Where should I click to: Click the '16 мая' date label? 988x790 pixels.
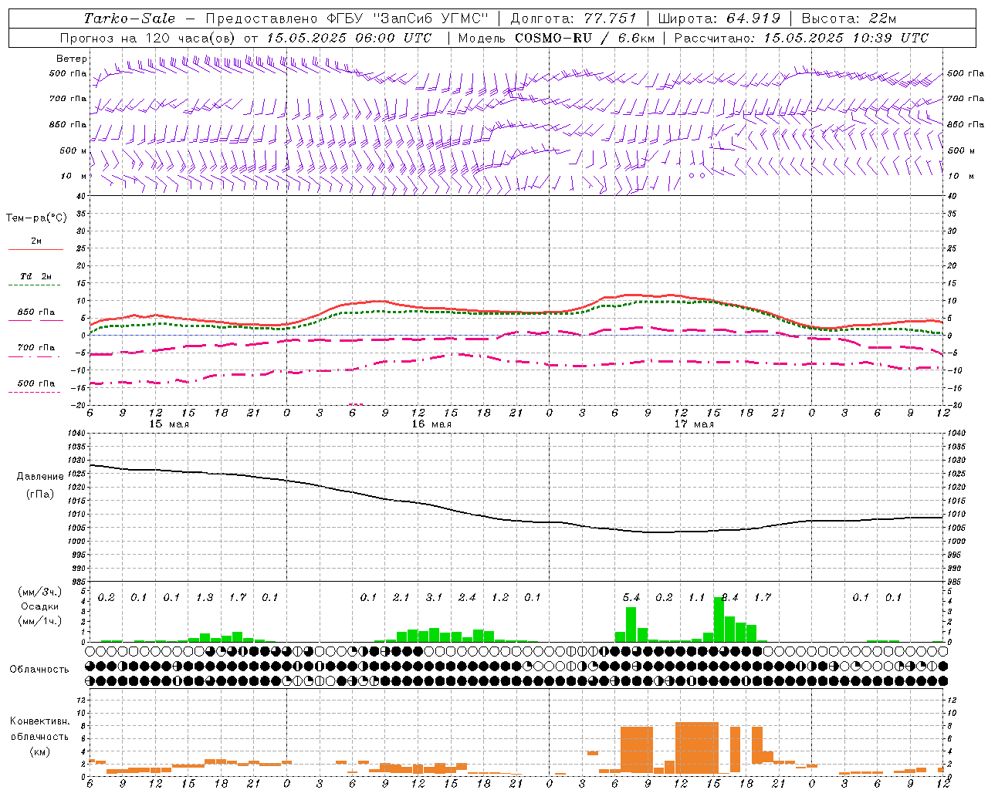(431, 424)
